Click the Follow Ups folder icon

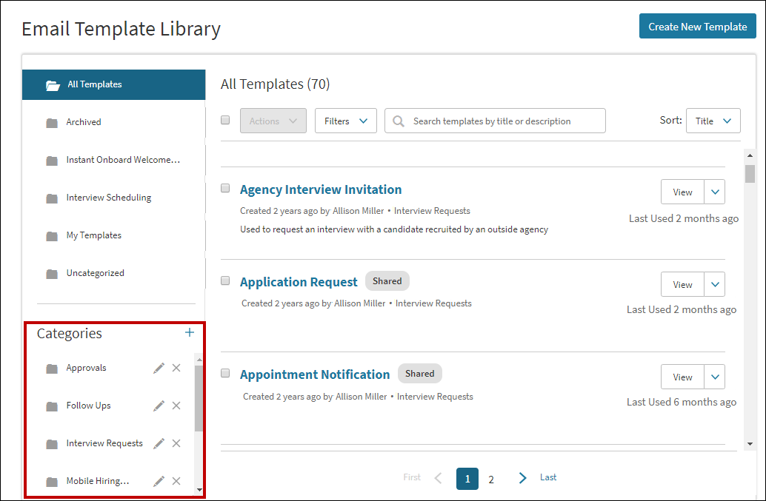pyautogui.click(x=52, y=406)
